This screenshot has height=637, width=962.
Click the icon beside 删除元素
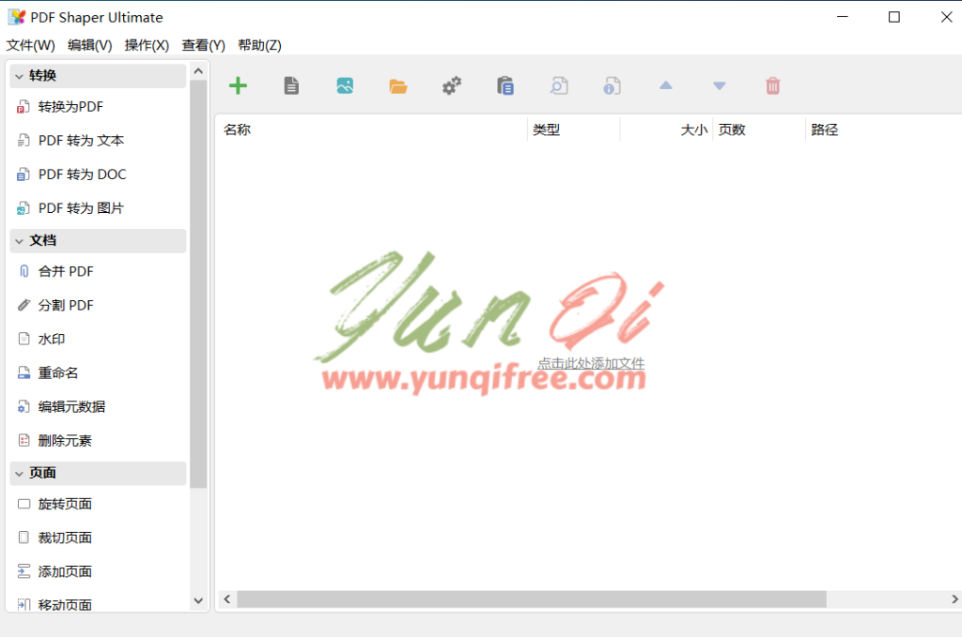[x=23, y=440]
